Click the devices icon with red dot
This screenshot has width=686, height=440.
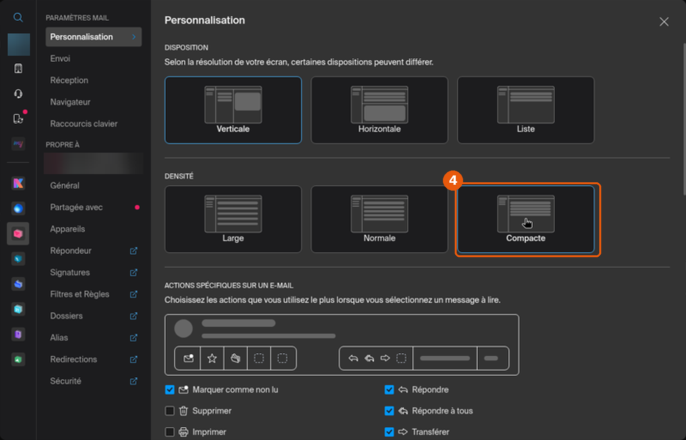[x=18, y=119]
